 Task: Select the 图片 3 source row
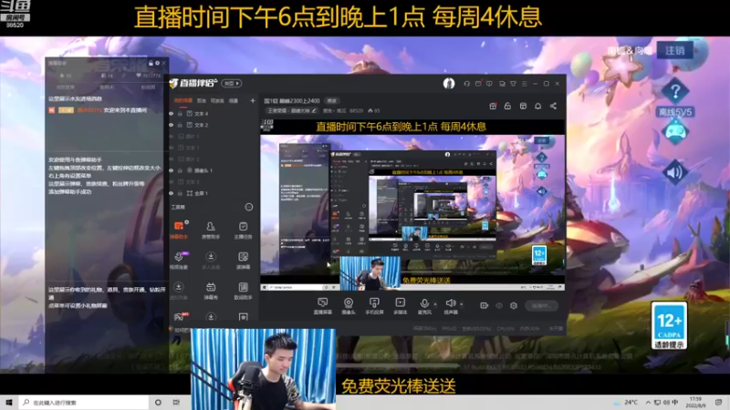213,136
